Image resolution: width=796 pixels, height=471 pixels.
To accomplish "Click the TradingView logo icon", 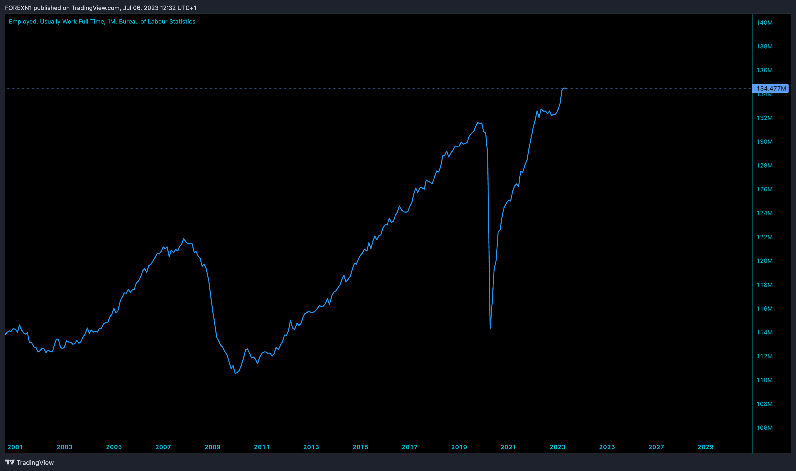I will tap(10, 462).
